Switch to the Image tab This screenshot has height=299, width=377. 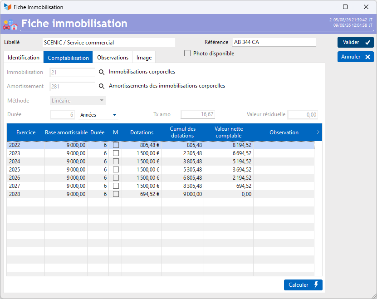[x=144, y=58]
